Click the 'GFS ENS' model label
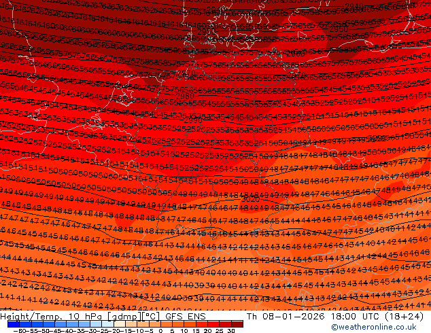The height and width of the screenshot is (333, 431). 186,317
